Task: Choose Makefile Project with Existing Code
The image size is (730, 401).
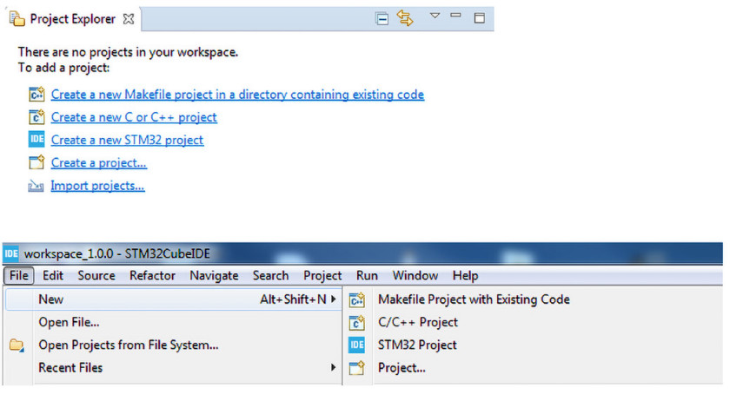Action: point(474,299)
